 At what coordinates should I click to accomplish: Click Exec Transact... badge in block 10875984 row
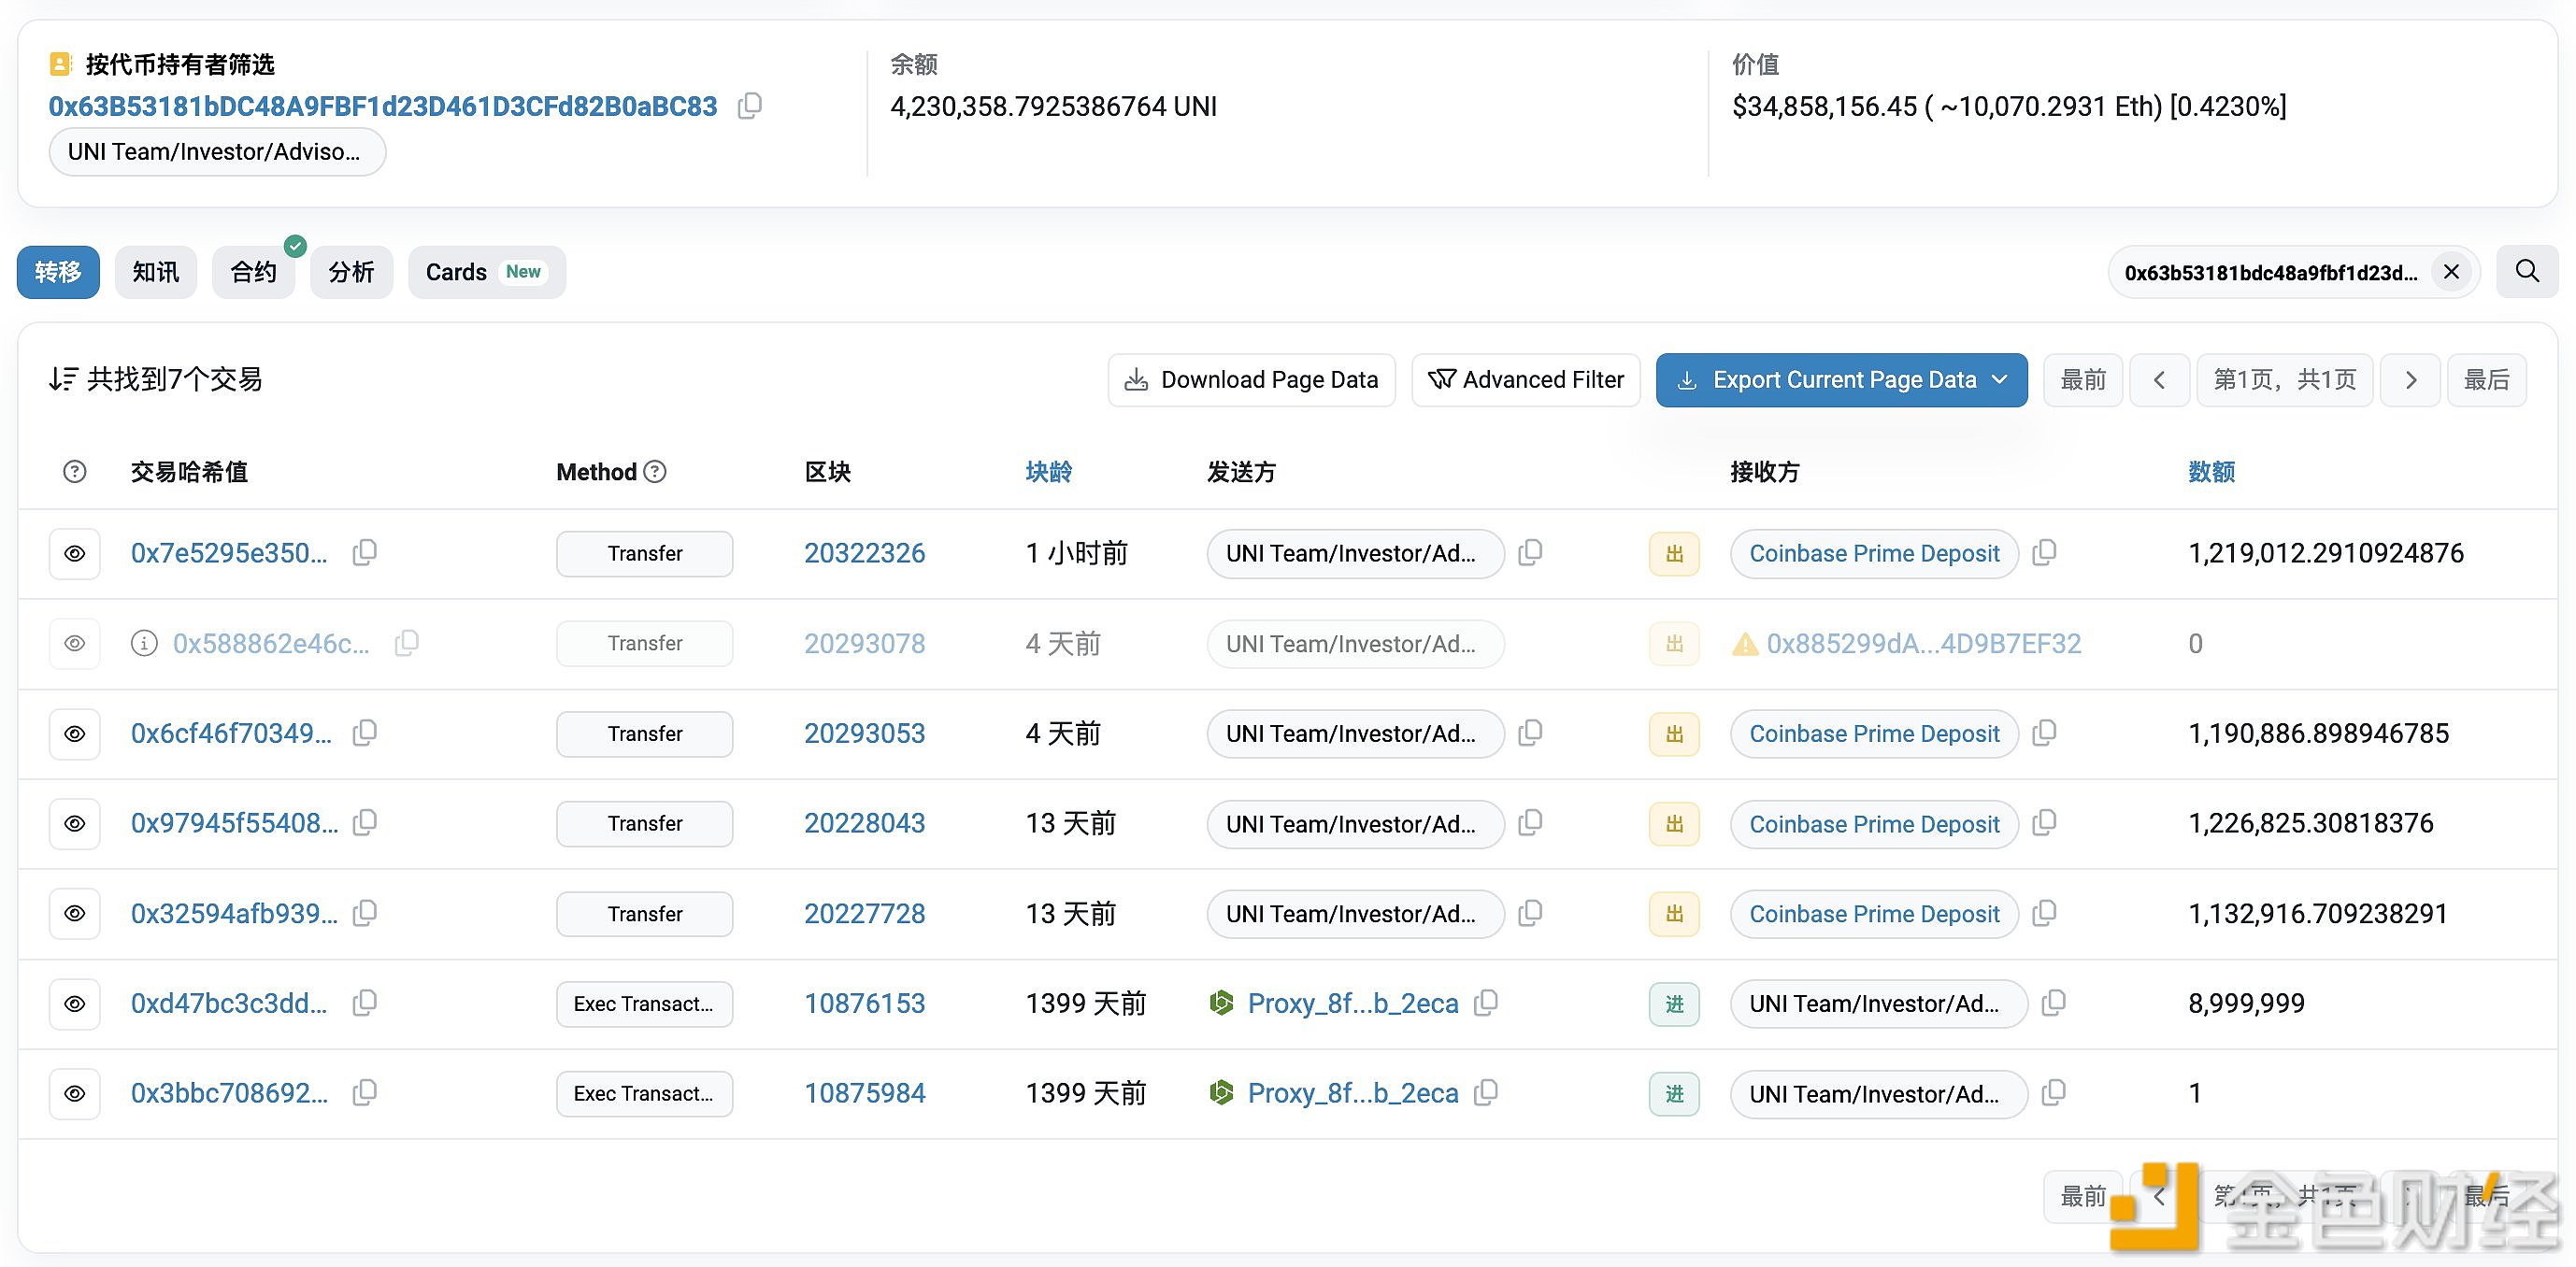(645, 1094)
